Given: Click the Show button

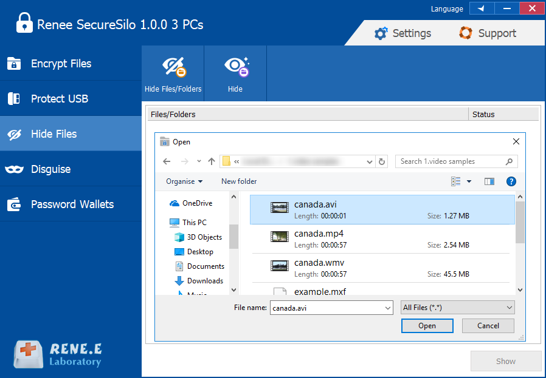Looking at the screenshot, I should point(506,362).
